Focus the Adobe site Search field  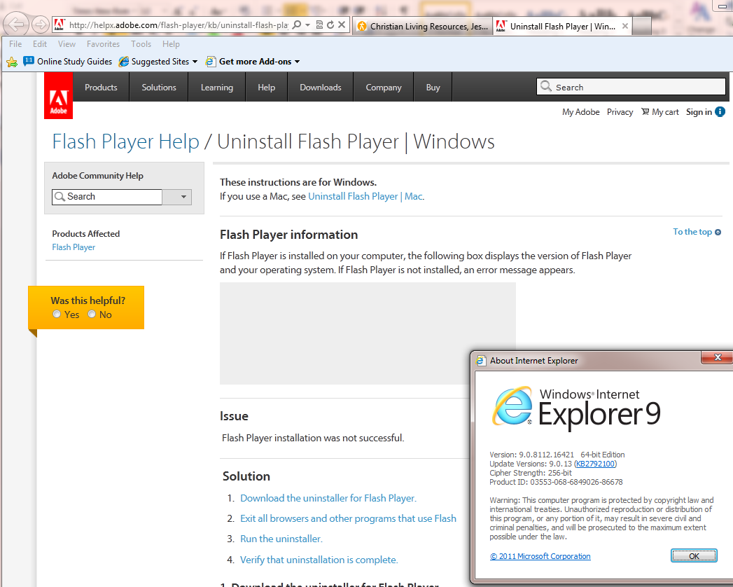631,87
